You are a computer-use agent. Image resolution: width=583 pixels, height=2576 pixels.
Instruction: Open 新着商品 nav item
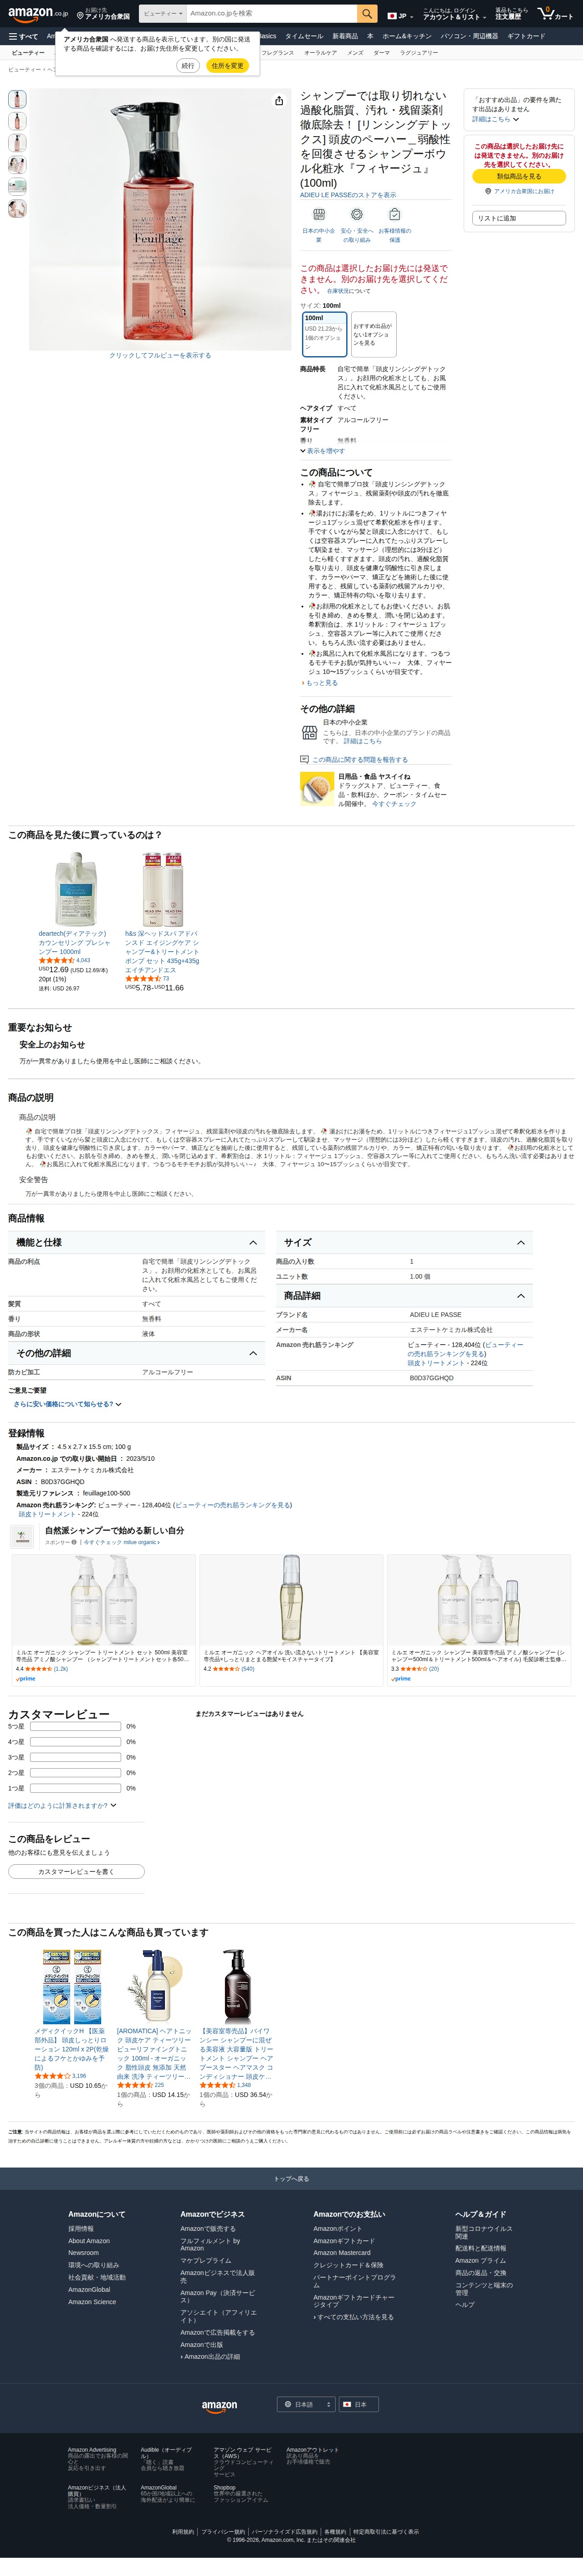345,36
